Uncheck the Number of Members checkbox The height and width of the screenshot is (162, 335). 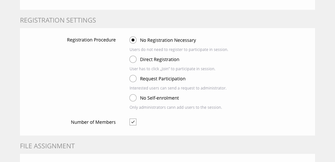pos(133,122)
